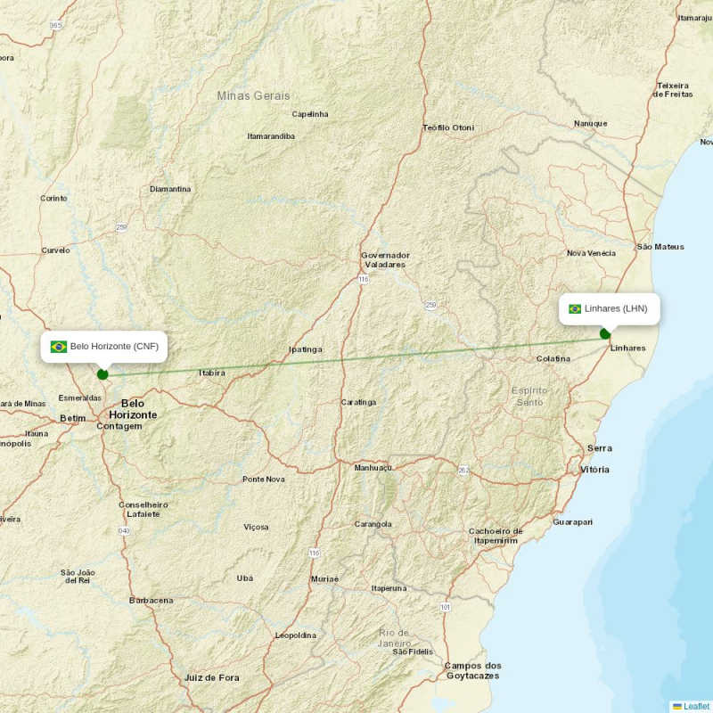The image size is (713, 713).
Task: Click the Itamarandiba city label
Action: click(271, 136)
